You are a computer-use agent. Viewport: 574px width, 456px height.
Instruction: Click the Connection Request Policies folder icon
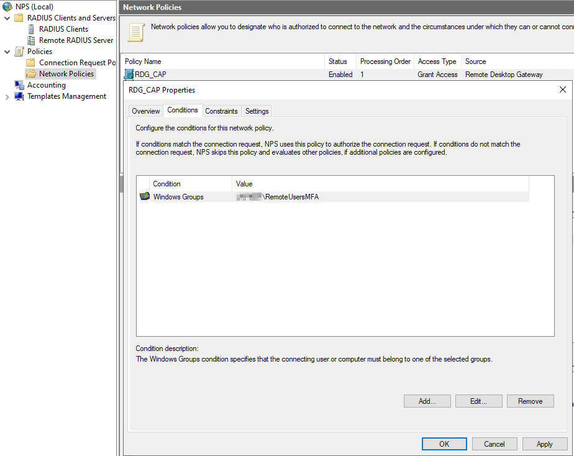[x=31, y=63]
